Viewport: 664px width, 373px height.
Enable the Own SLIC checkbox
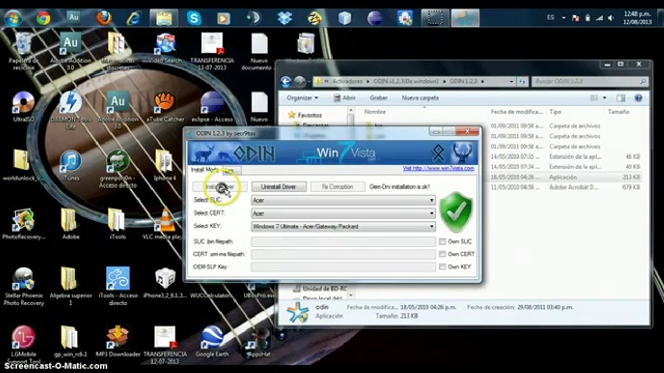tap(442, 241)
